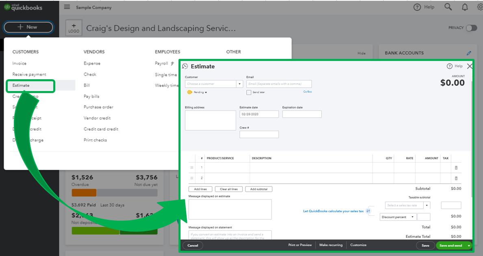Viewport: 483px width, 256px height.
Task: Click the Add subtotal button
Action: click(x=259, y=189)
